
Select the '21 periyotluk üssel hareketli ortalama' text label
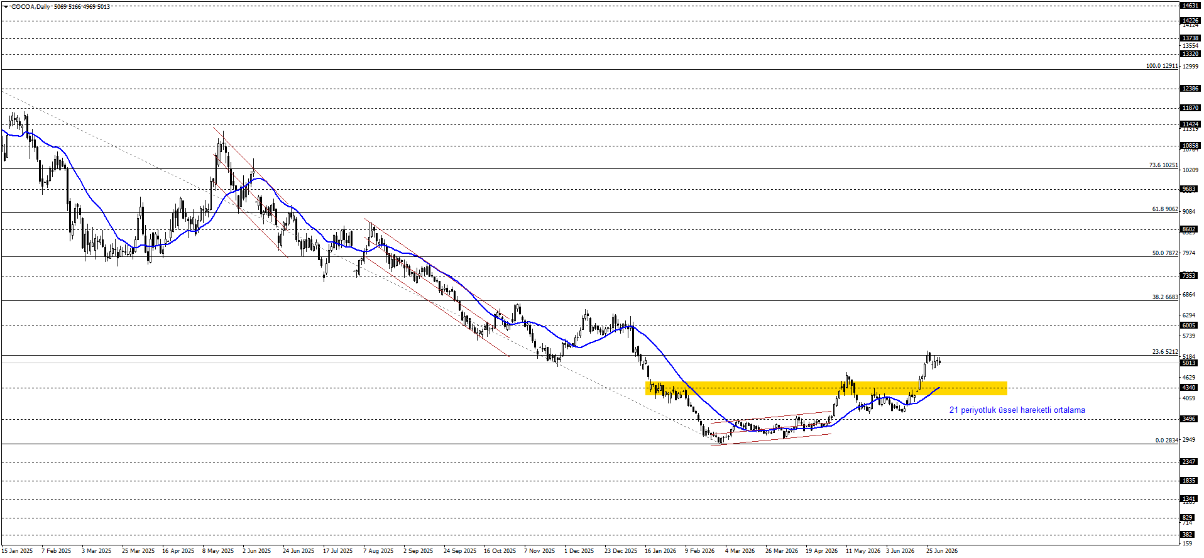click(1017, 410)
